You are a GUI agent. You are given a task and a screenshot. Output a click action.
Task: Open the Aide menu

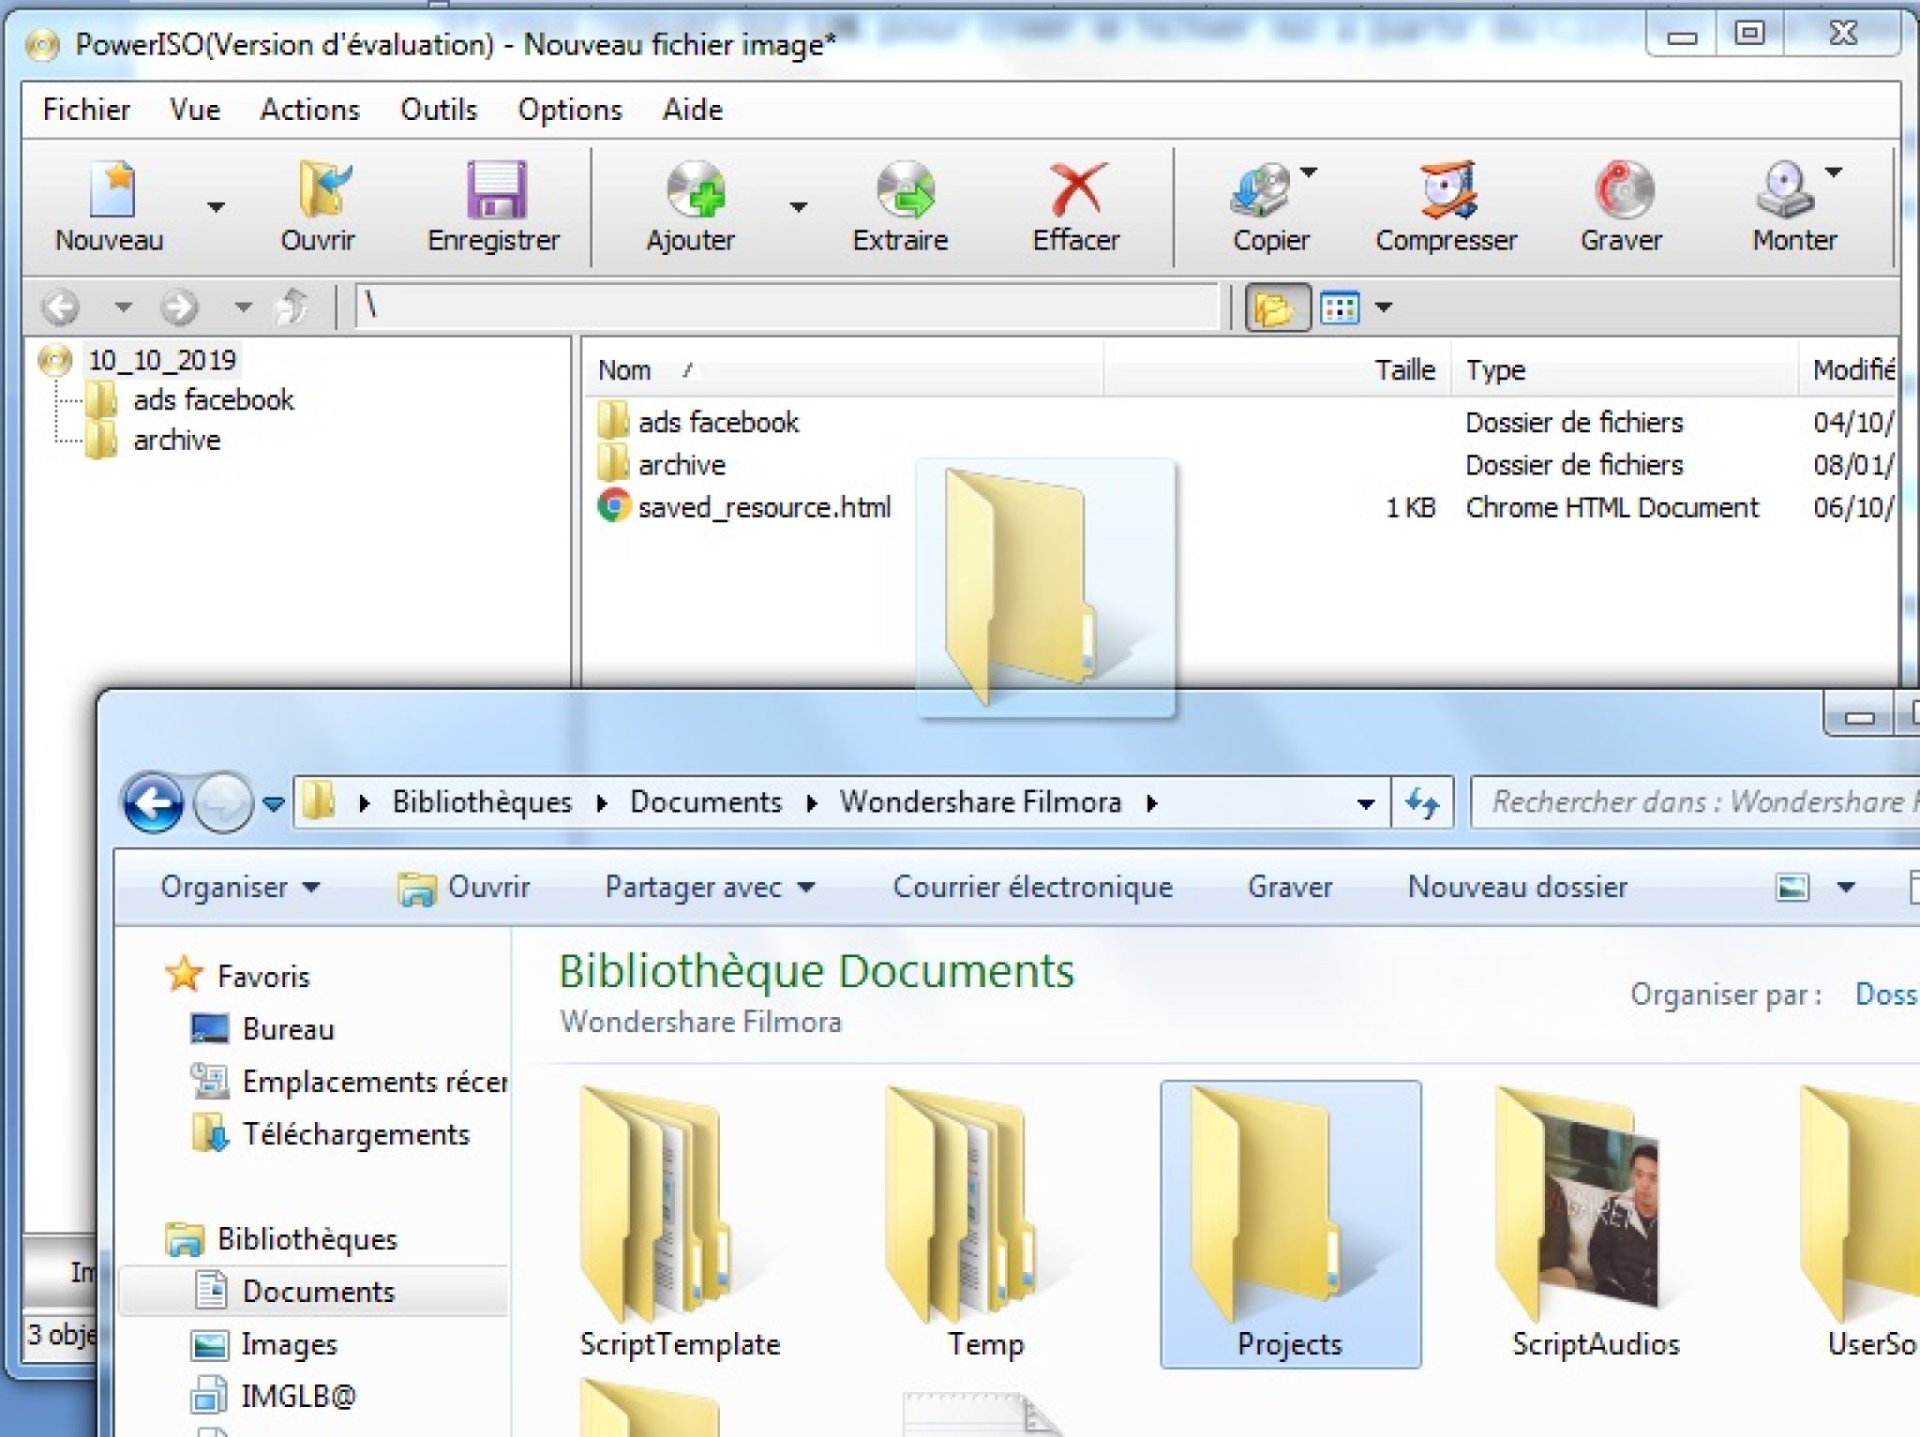click(693, 110)
